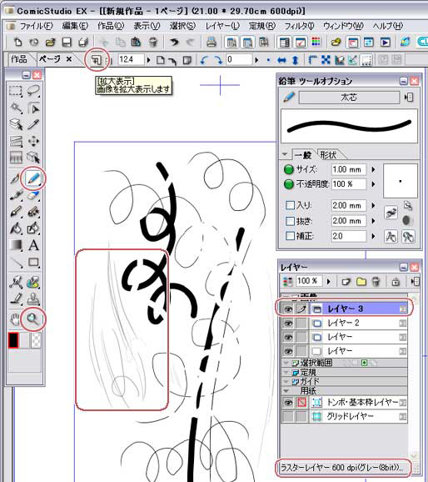Select the Zoom magnifier tool

click(32, 319)
